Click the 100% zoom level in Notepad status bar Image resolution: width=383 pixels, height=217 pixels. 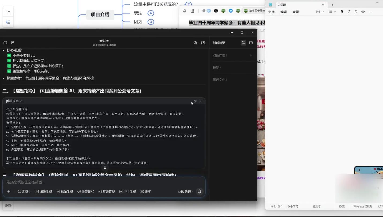(x=342, y=207)
